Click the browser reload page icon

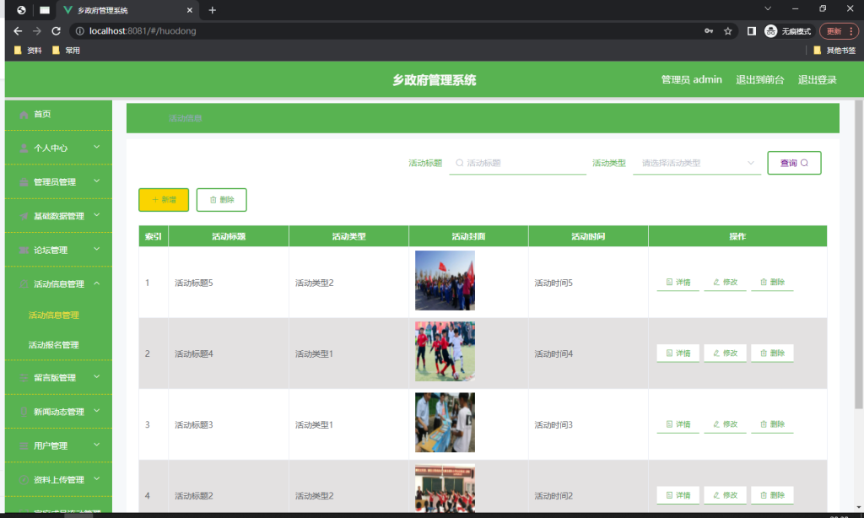(56, 31)
